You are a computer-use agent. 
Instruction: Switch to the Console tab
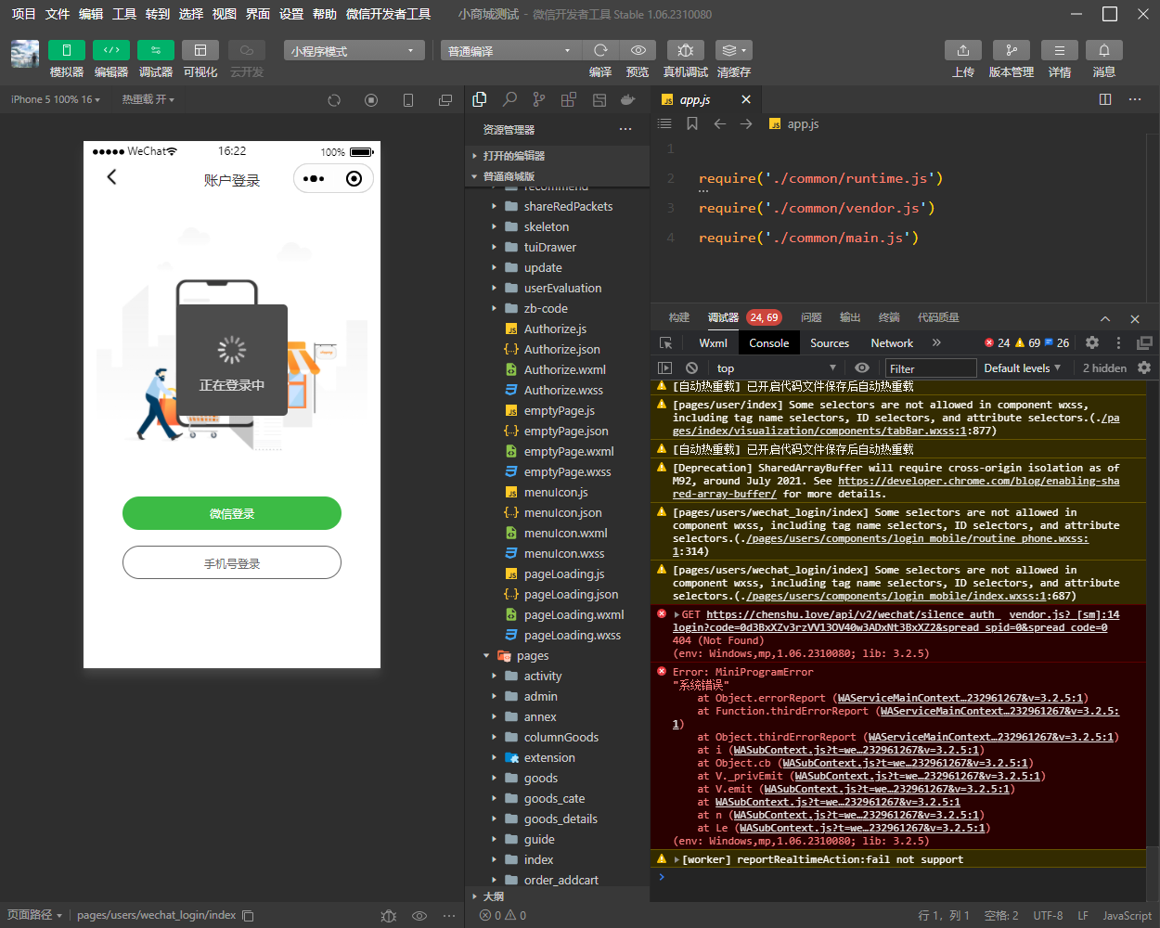coord(769,342)
